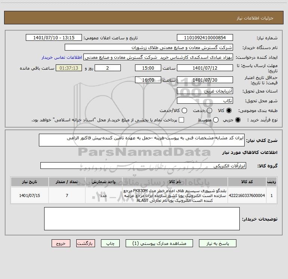
Task: Click the response deadline time 15:00
Action: (x=148, y=68)
